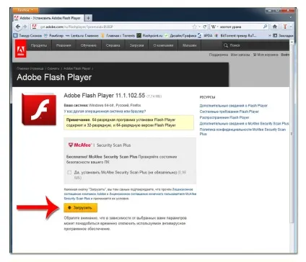The width and height of the screenshot is (306, 262).
Task: Open the search engine selector dropdown
Action: (x=214, y=27)
